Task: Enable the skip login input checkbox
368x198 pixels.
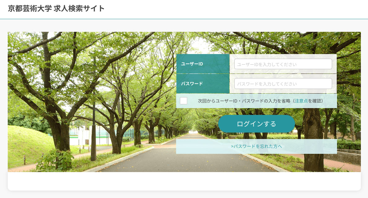Action: (184, 101)
